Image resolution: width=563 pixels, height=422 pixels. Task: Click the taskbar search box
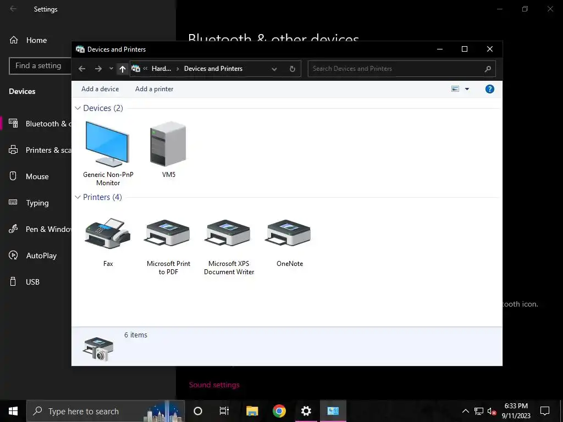(x=106, y=411)
